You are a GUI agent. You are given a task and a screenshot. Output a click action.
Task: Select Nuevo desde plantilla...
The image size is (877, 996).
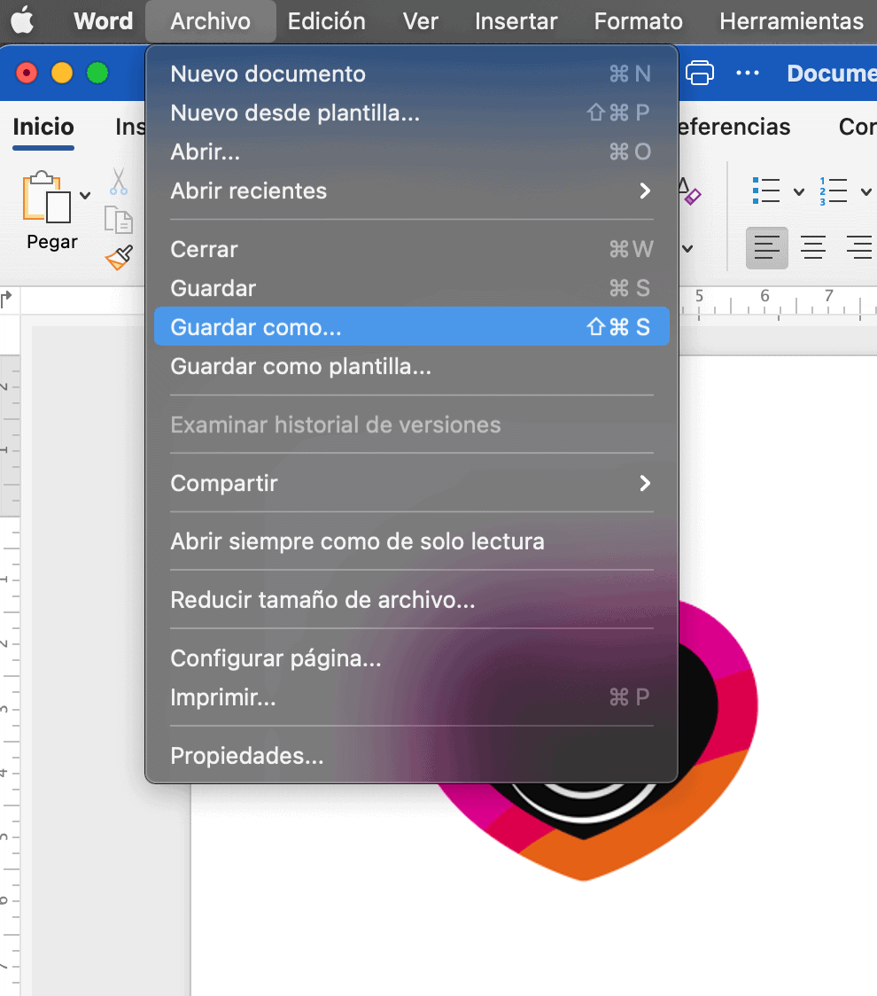click(x=412, y=113)
